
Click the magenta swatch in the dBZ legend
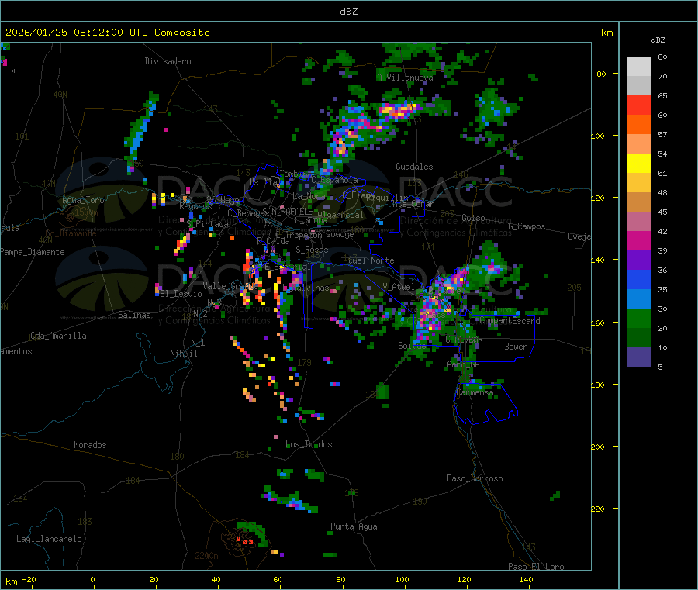[x=639, y=240]
